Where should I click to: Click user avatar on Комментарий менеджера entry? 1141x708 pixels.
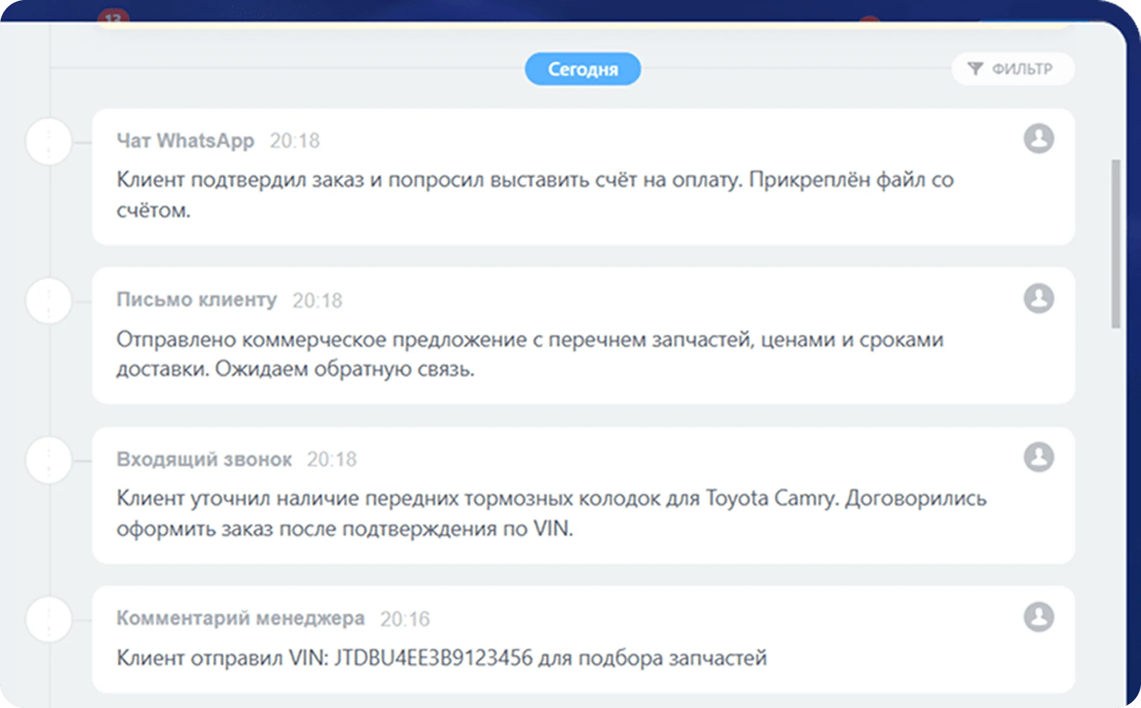(x=1039, y=617)
